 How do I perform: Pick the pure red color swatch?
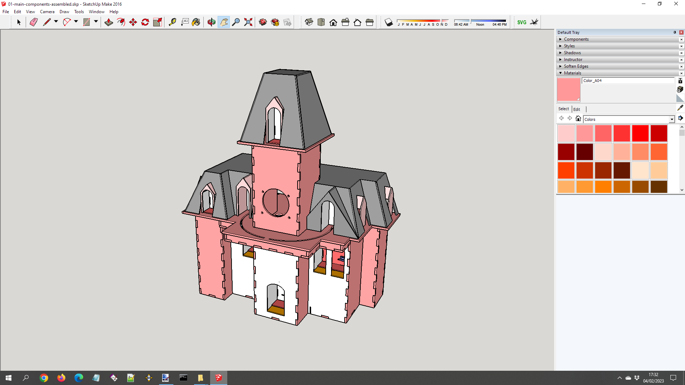640,133
